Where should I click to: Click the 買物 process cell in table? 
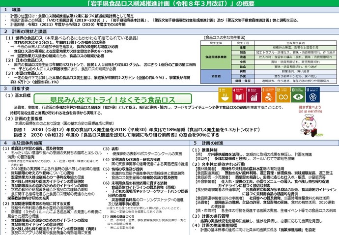coord(243,71)
